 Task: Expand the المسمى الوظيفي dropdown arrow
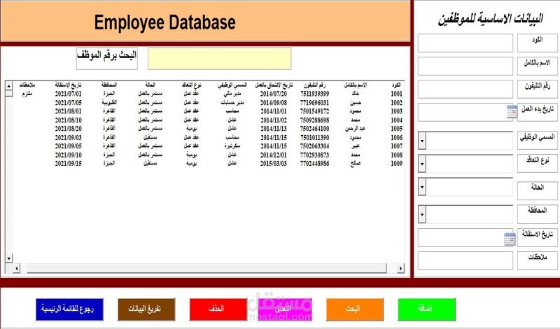(422, 141)
